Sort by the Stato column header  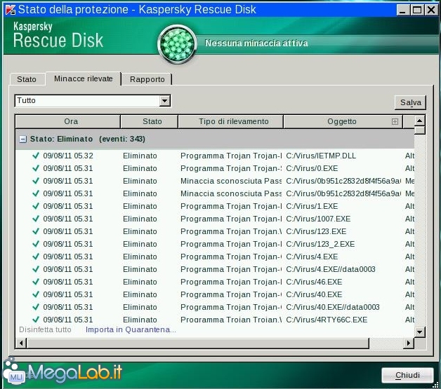click(150, 121)
